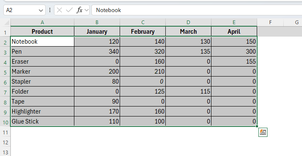Select Tape's January value 90
This screenshot has height=156, width=302.
coord(97,102)
